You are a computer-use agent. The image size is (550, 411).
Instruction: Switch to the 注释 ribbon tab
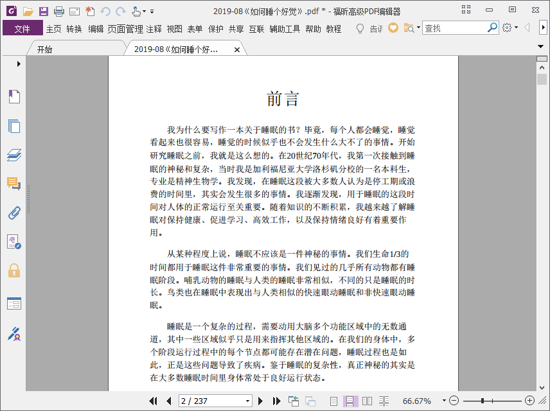point(154,29)
